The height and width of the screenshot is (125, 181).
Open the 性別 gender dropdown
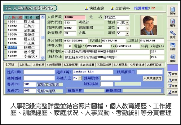point(127,23)
